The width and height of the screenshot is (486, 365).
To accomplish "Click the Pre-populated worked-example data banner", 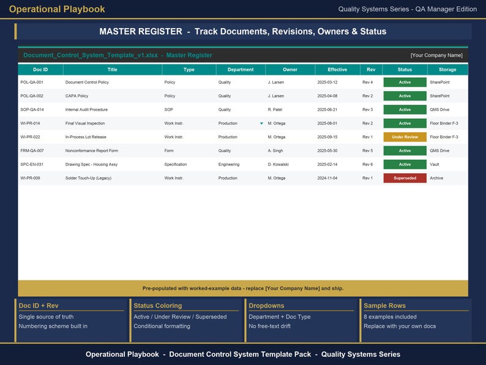I will pyautogui.click(x=243, y=288).
